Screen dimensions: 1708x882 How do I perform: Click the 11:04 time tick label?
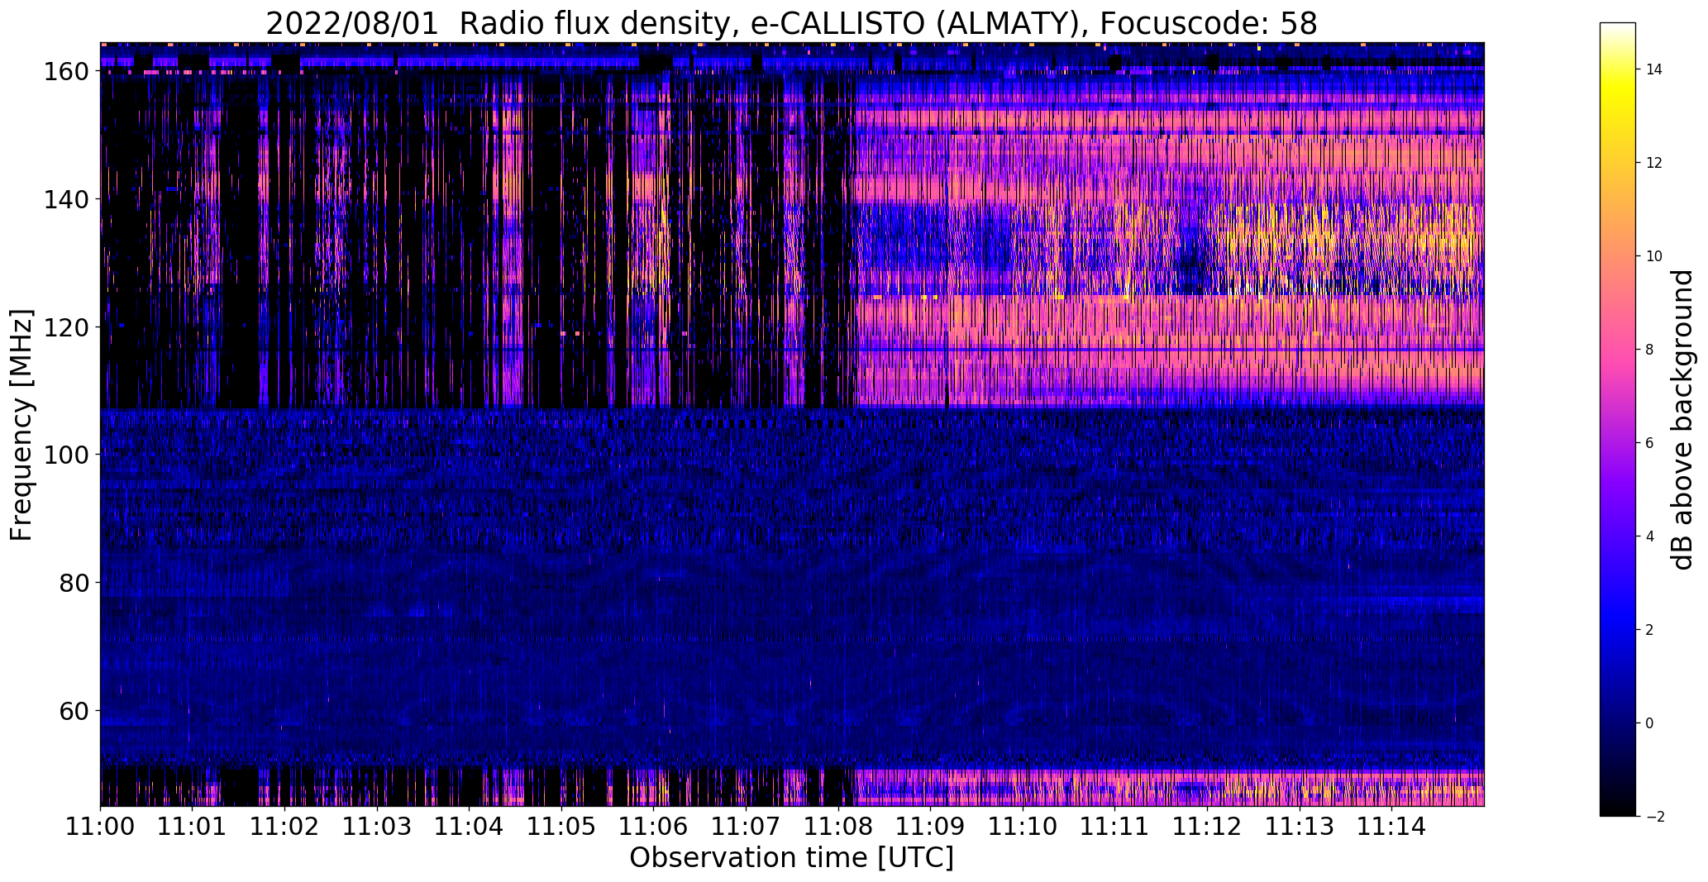470,825
